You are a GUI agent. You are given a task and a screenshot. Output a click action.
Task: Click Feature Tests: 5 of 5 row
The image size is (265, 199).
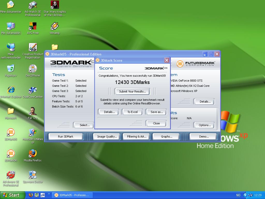(68, 101)
